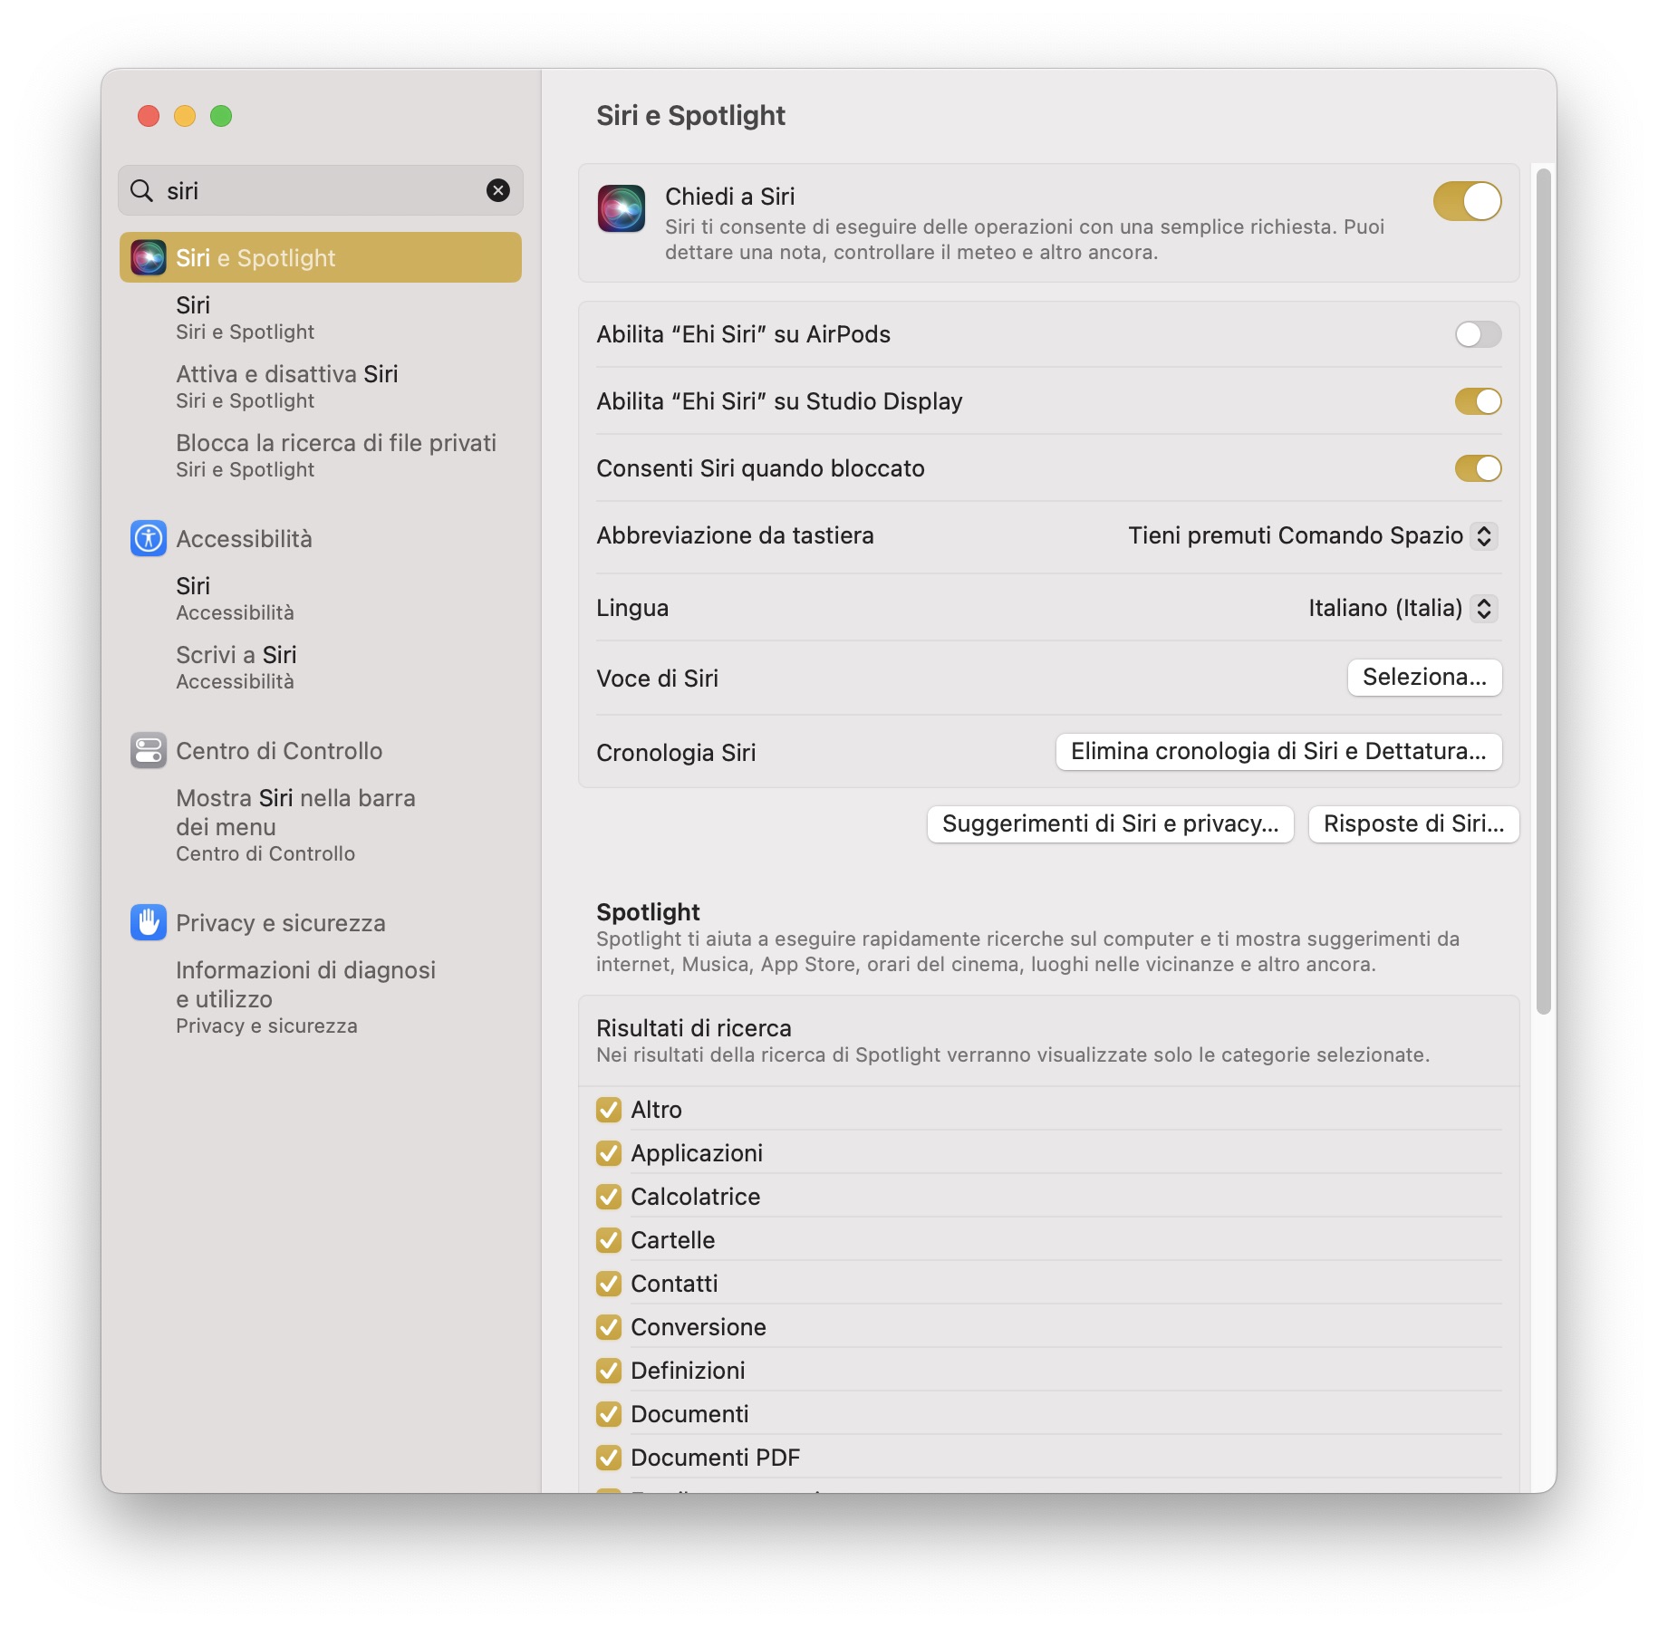Screen dimensions: 1658x1627
Task: Uncheck the Altro checkbox
Action: tap(609, 1110)
